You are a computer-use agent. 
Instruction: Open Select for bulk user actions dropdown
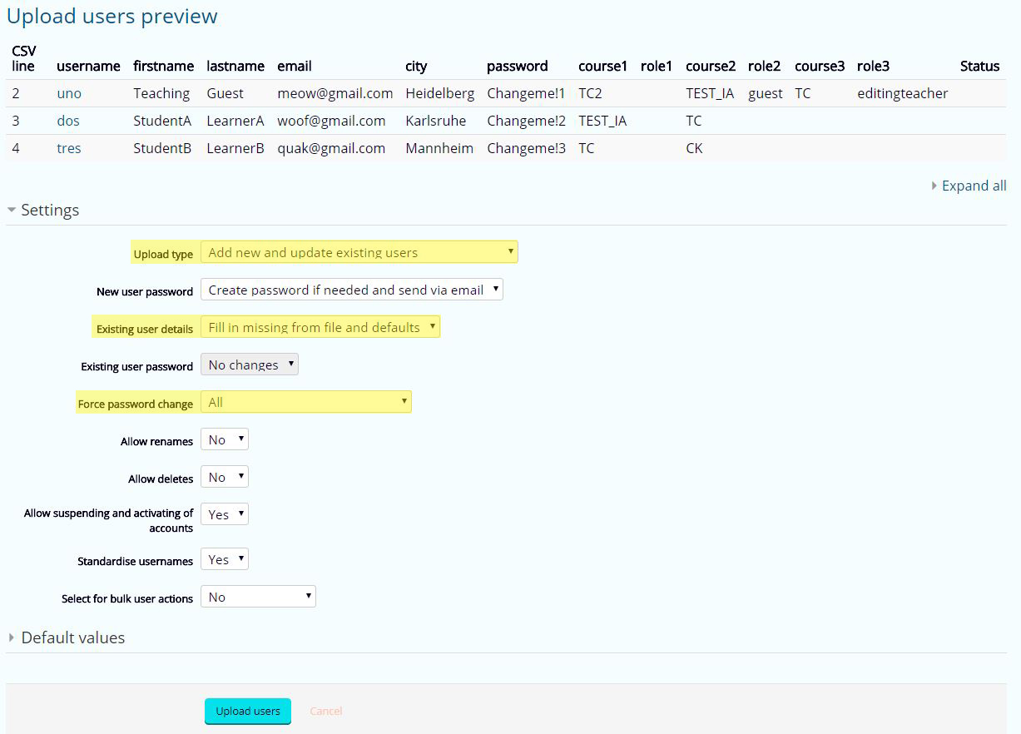pos(258,597)
